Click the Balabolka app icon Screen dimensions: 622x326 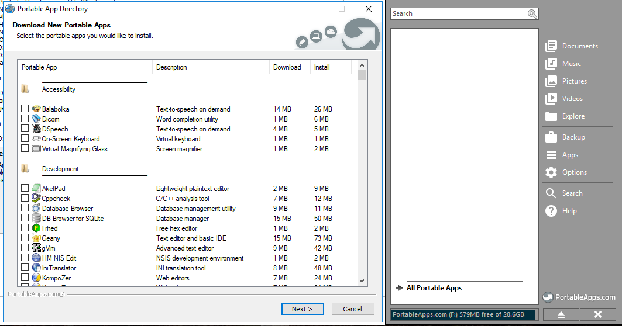[x=36, y=109]
